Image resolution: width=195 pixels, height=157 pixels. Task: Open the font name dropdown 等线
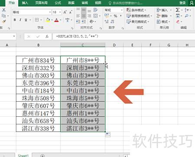[50, 12]
